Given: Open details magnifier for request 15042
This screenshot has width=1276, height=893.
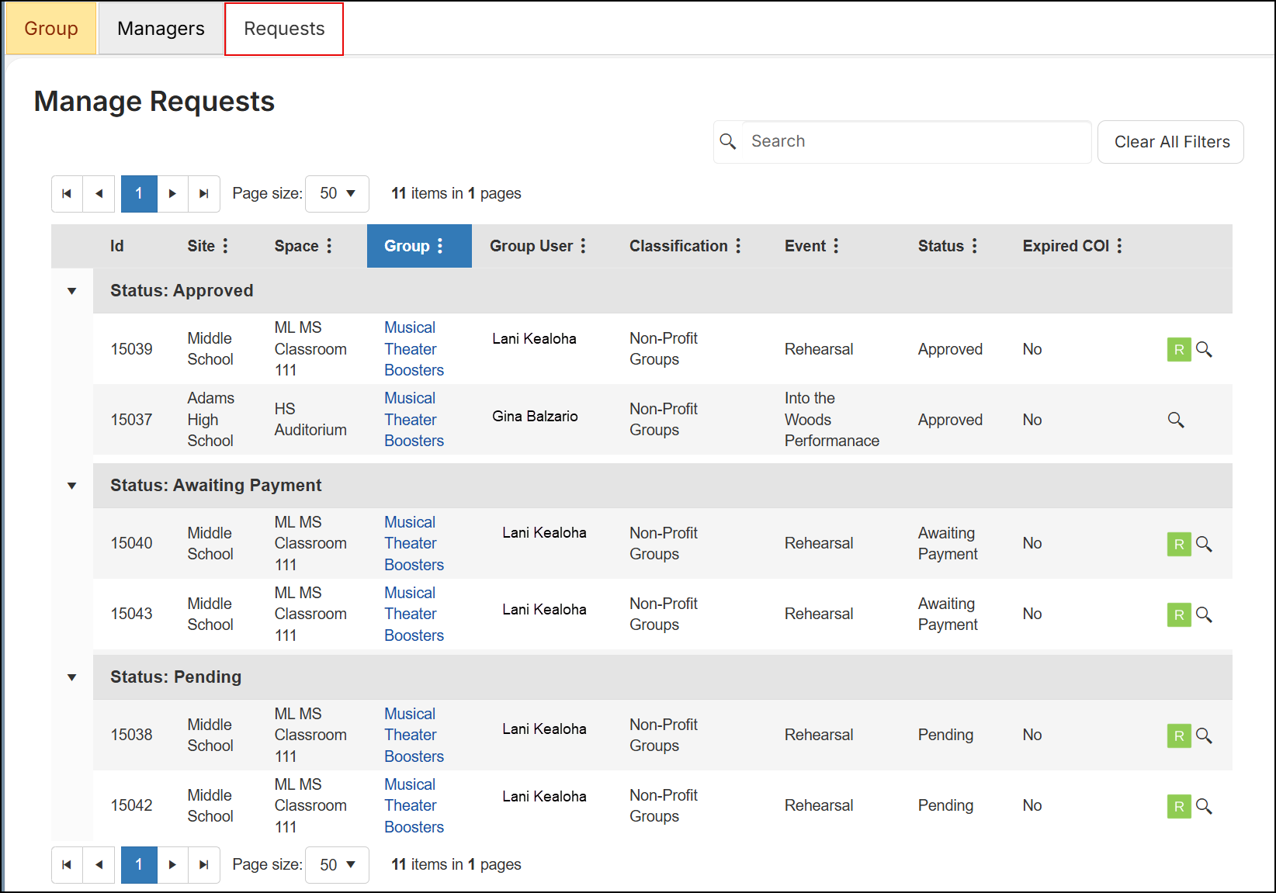Looking at the screenshot, I should (x=1204, y=806).
